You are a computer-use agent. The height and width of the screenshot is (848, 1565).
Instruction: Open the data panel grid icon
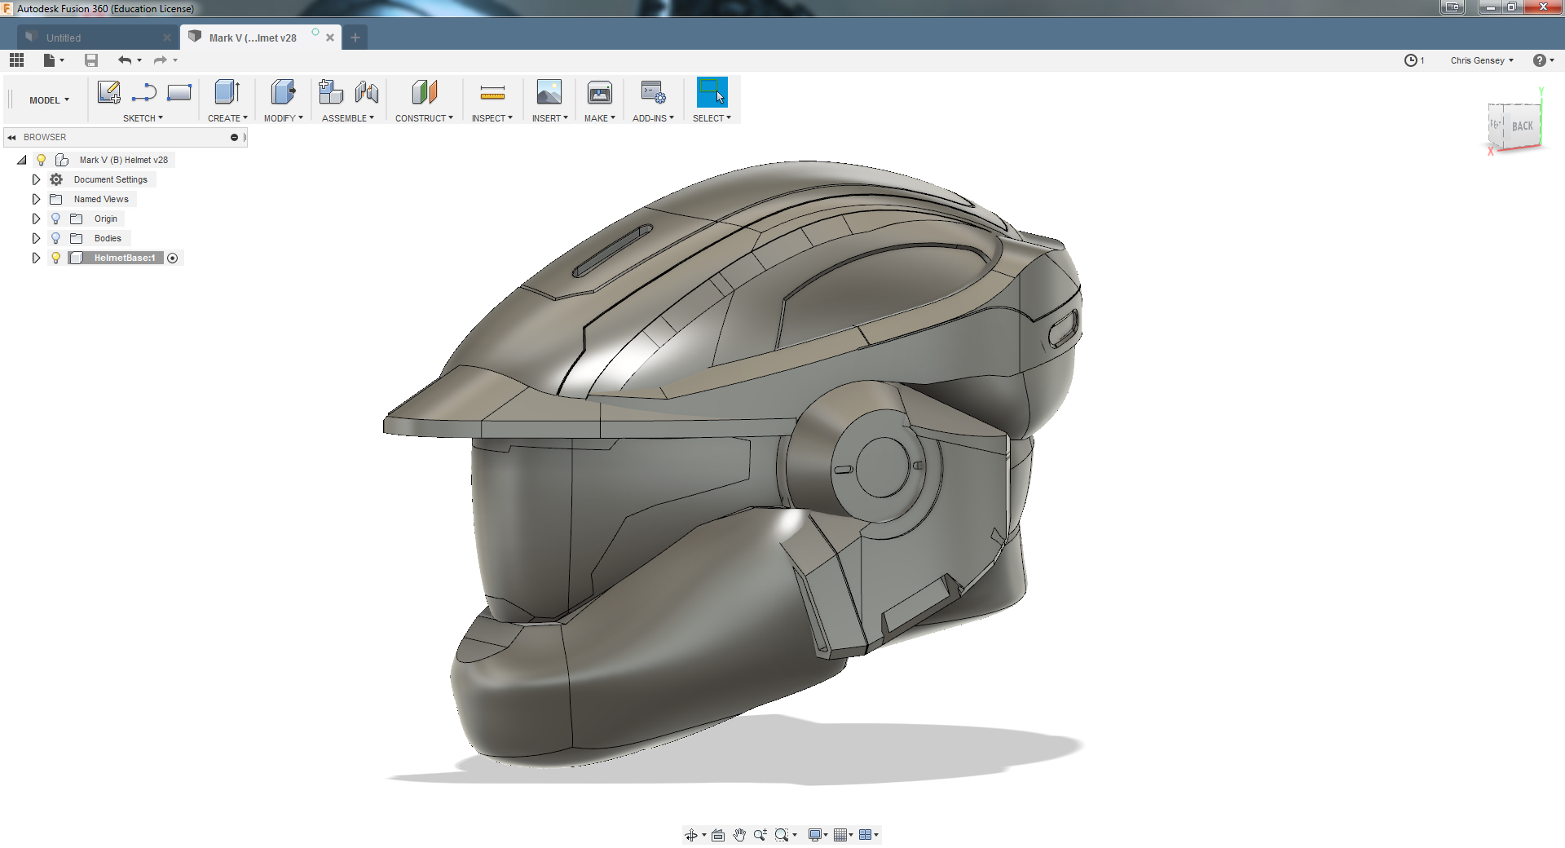click(x=17, y=60)
